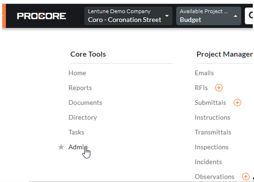The height and width of the screenshot is (182, 254).
Task: Select Emails under Project Management
Action: [204, 73]
